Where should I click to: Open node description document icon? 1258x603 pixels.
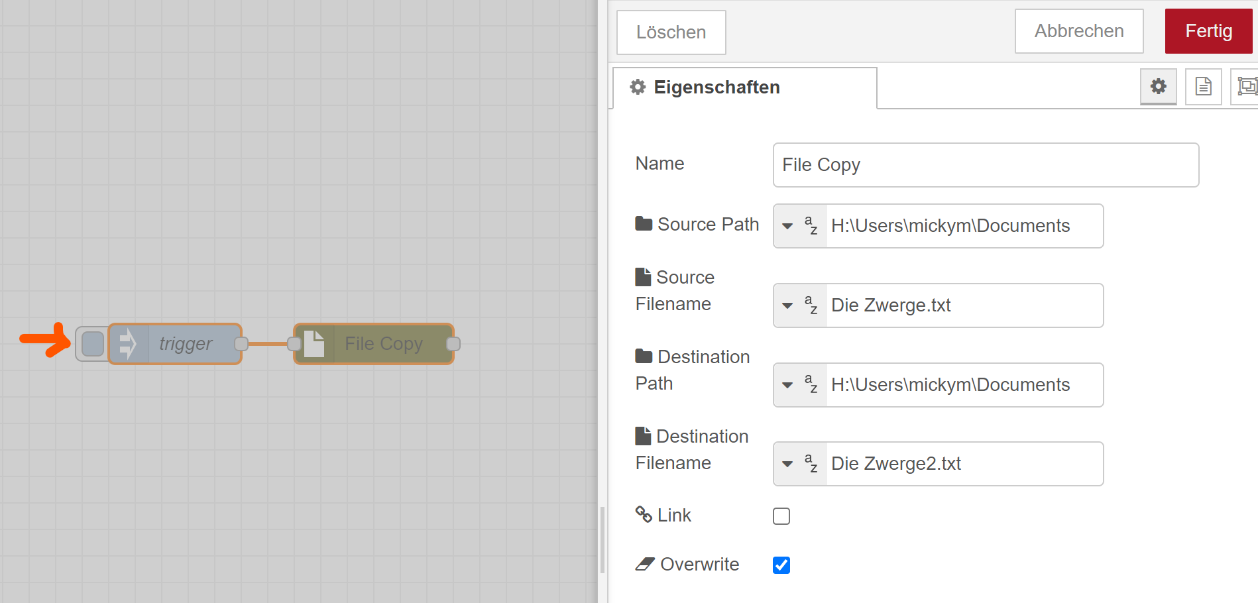(1203, 86)
